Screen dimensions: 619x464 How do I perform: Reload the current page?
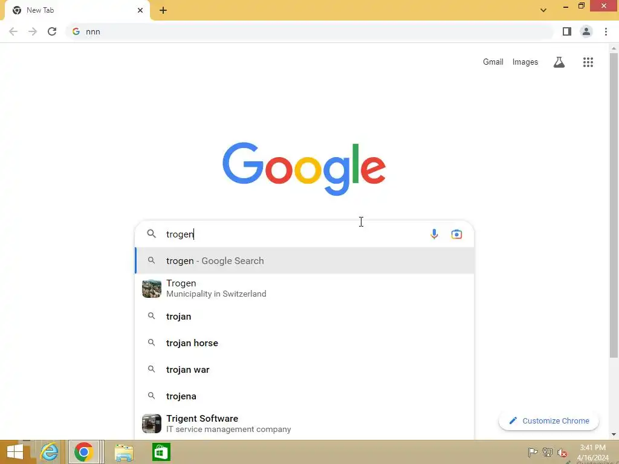point(52,31)
